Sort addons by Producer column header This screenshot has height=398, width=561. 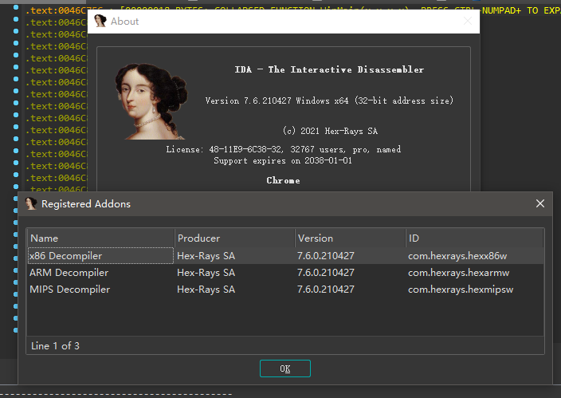click(x=235, y=238)
